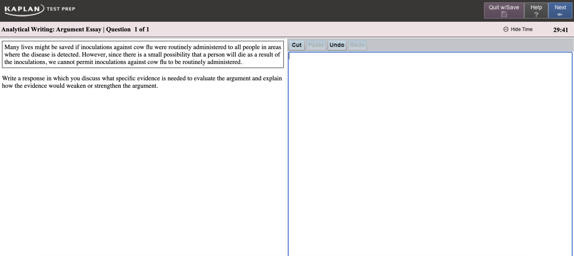Click the divider between prompt and essay panes
The image size is (574, 256).
pyautogui.click(x=286, y=150)
